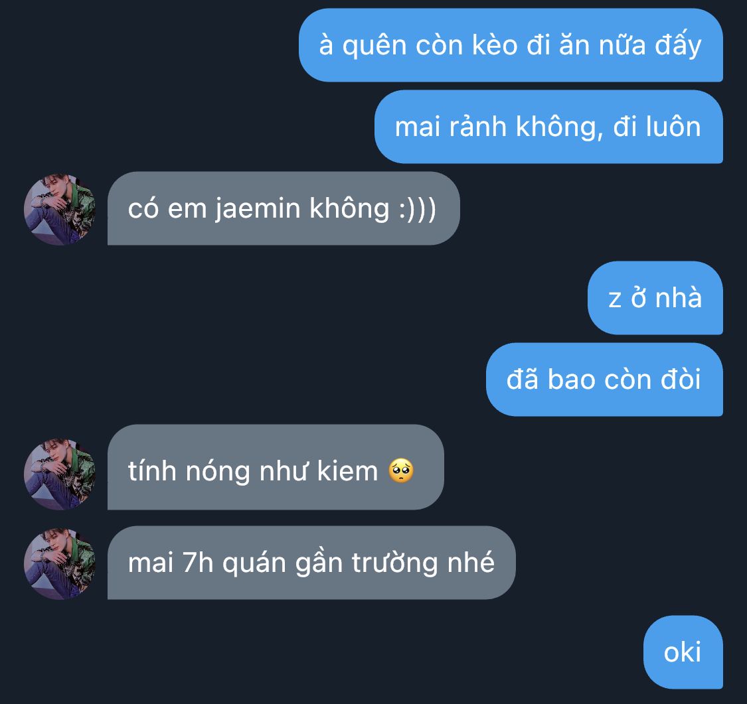Viewport: 747px width, 704px height.
Task: Tap the 'z ở nhà' sent message
Action: 655,298
